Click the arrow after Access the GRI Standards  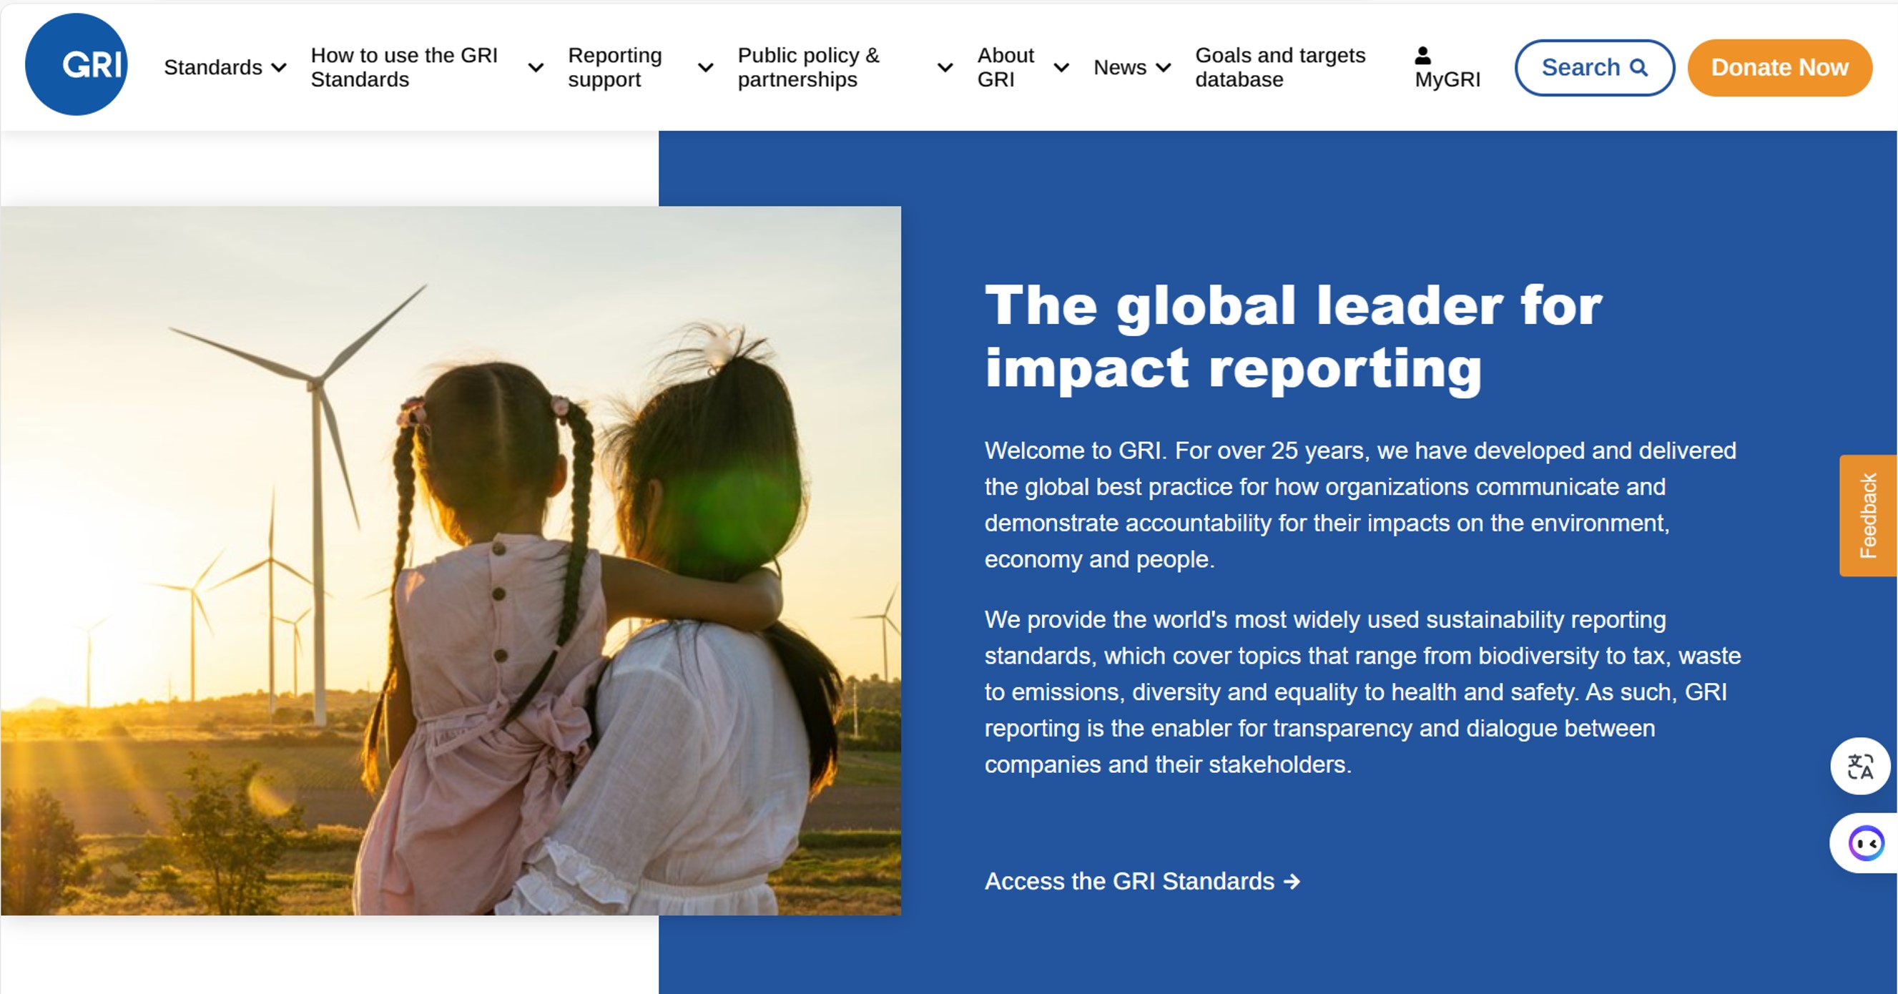[1292, 881]
